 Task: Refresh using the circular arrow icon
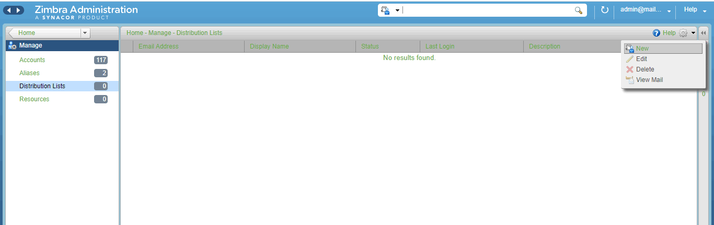click(604, 10)
